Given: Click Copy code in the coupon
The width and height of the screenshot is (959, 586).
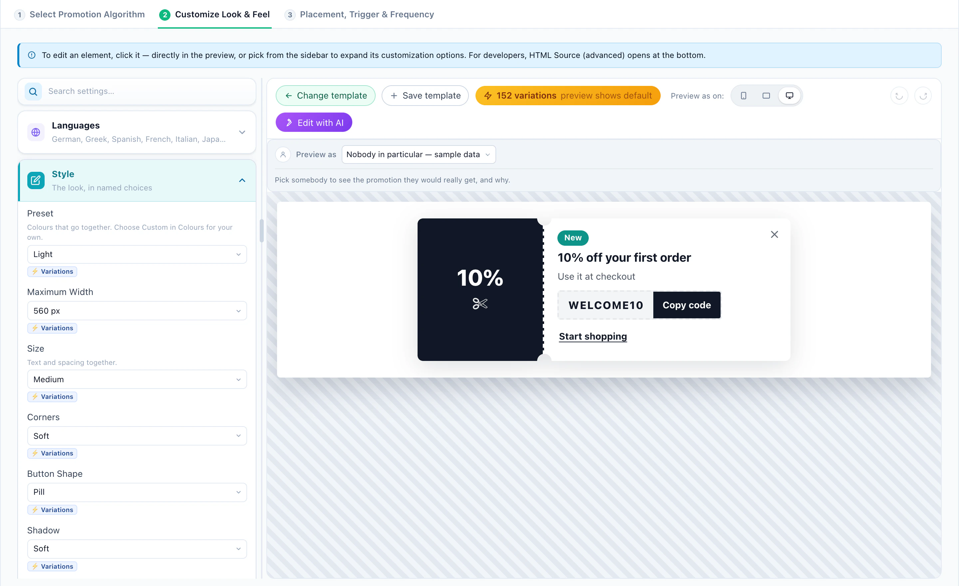Looking at the screenshot, I should click(687, 305).
